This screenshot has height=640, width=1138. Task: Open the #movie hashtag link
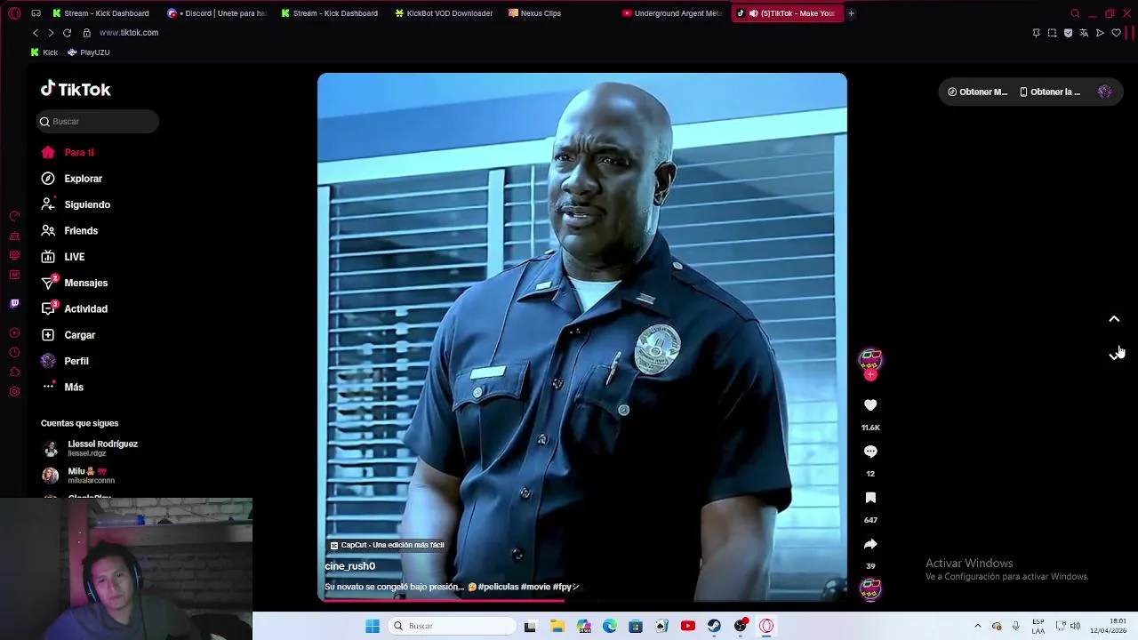click(x=535, y=587)
